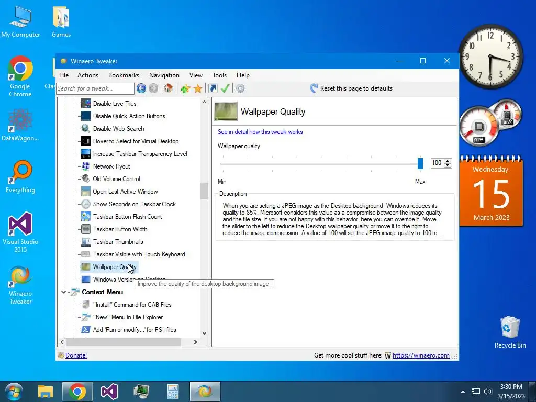Click the wallpaper quality value field showing 100
The image size is (536, 402).
click(438, 163)
